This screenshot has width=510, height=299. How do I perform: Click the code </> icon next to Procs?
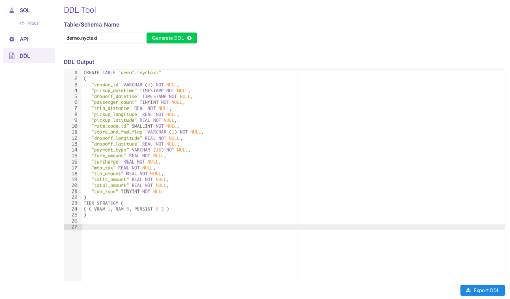click(22, 23)
